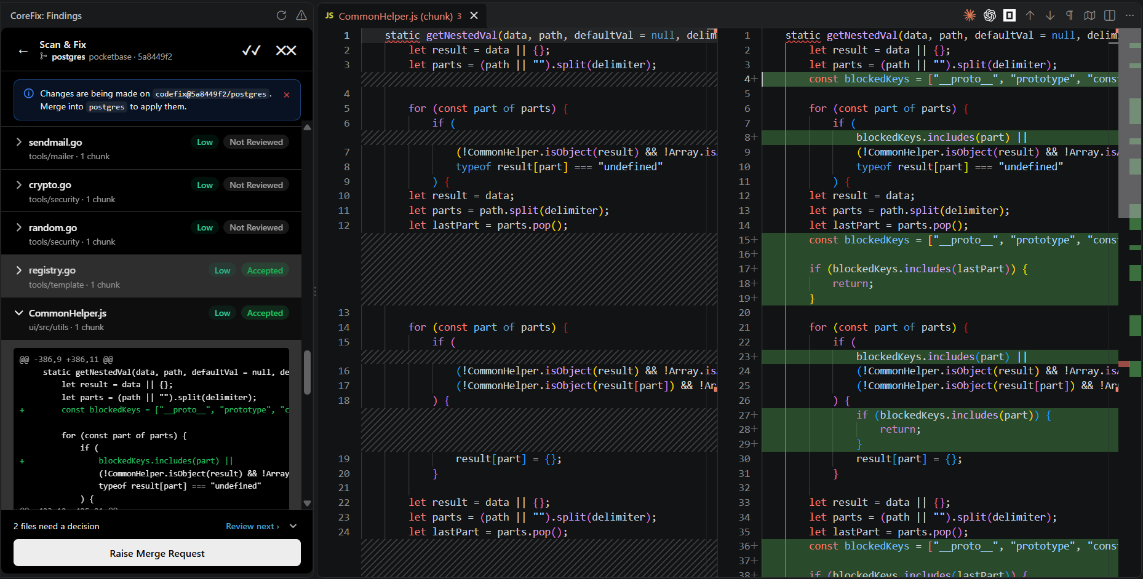This screenshot has width=1143, height=579.
Task: Toggle the minimap map icon
Action: coord(1089,15)
